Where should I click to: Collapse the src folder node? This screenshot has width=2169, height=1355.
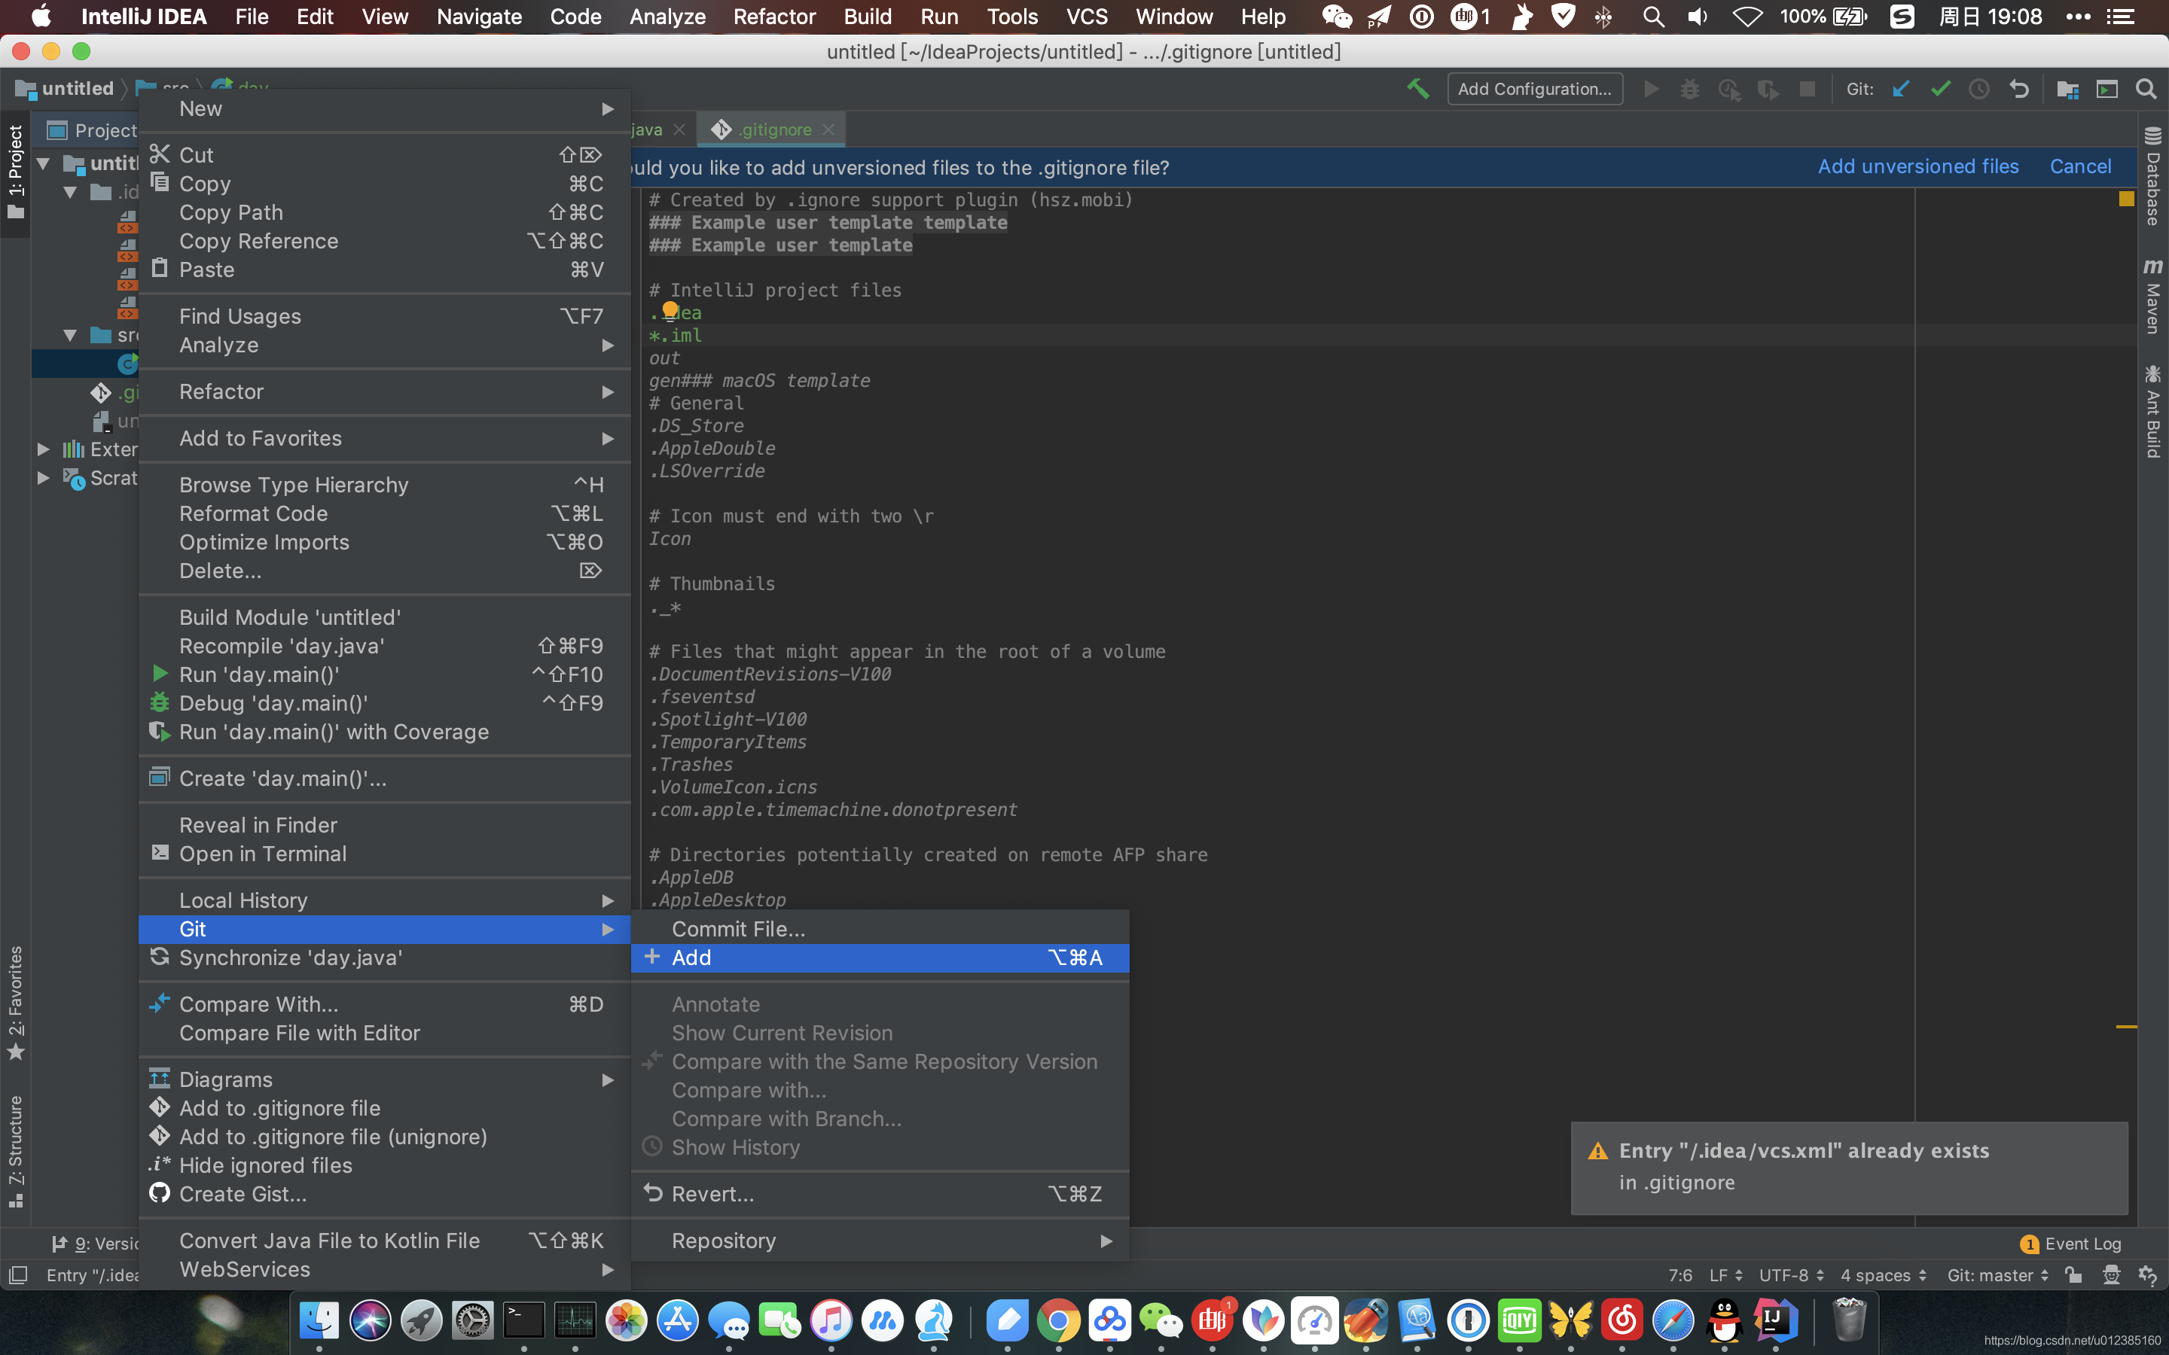point(70,335)
